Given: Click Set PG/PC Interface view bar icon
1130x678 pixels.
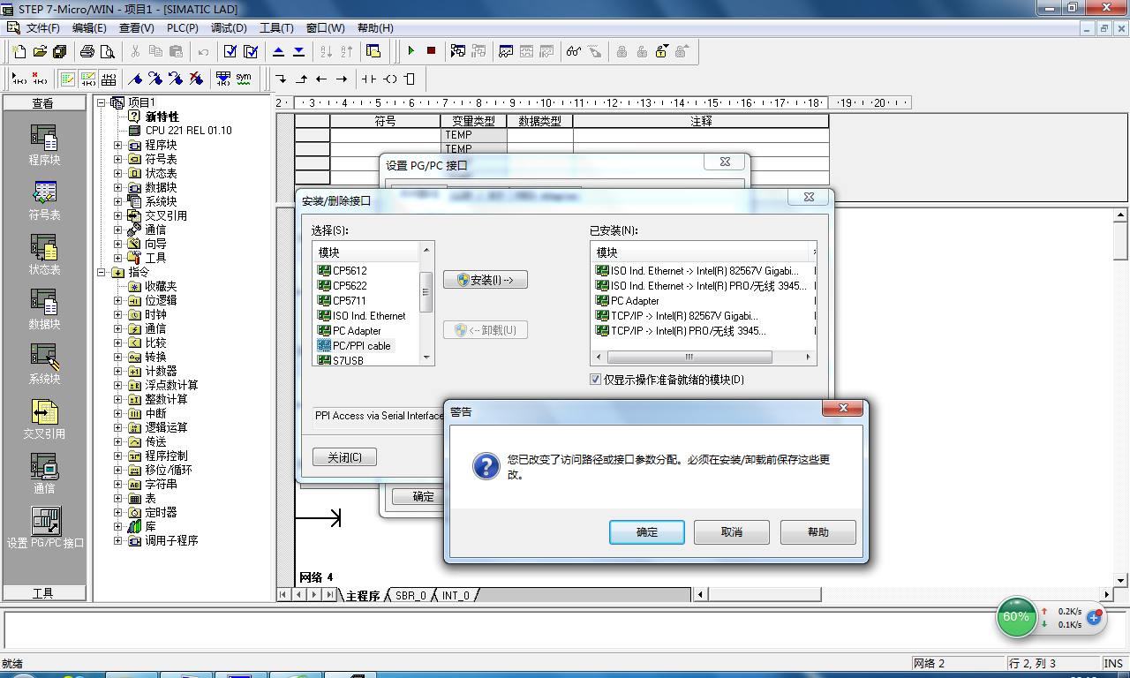Looking at the screenshot, I should pos(45,528).
